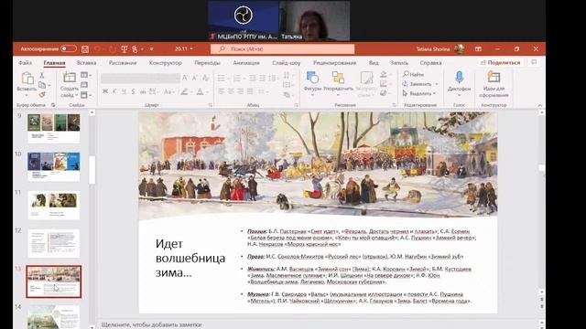This screenshot has width=586, height=329.
Task: Open the Упорядочить arrange menu
Action: click(x=338, y=84)
